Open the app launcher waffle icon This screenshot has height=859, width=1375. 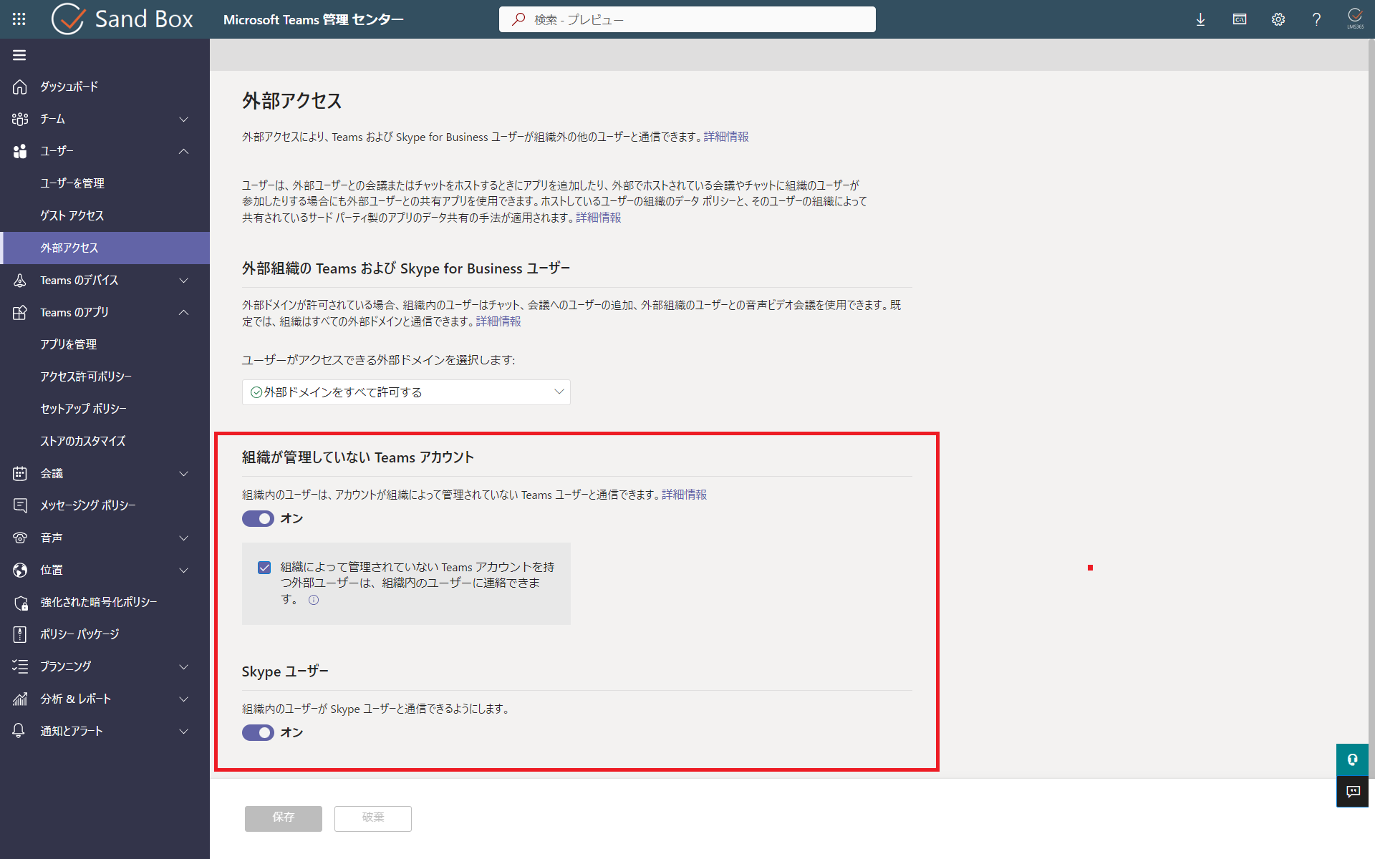pyautogui.click(x=19, y=19)
